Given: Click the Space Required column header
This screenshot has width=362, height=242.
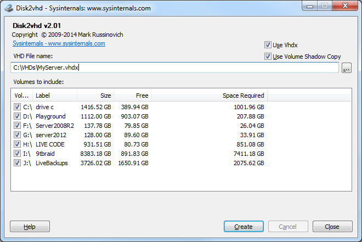Looking at the screenshot, I should click(x=210, y=95).
